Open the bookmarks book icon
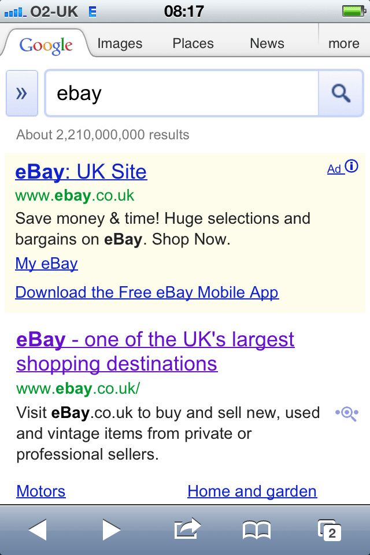The image size is (370, 555). [257, 530]
